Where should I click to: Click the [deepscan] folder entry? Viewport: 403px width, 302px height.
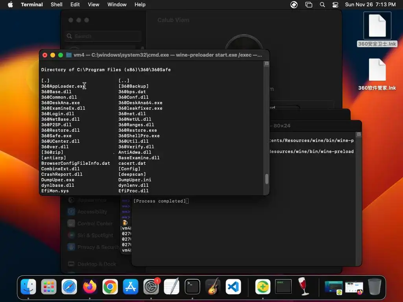click(132, 174)
